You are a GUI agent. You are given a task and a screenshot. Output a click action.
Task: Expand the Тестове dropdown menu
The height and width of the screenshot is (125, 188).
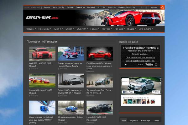(x=107, y=29)
